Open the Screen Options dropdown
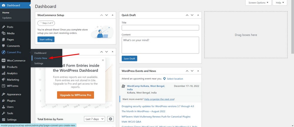294x127 pixels. (258, 3)
